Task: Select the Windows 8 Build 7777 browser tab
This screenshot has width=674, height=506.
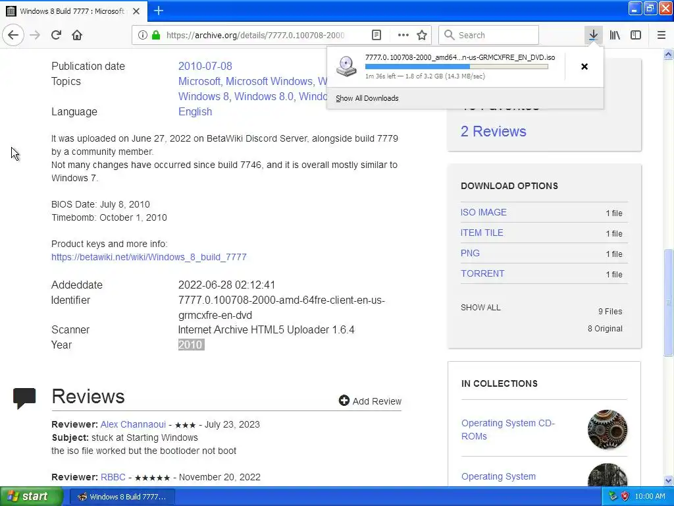Action: pyautogui.click(x=74, y=11)
